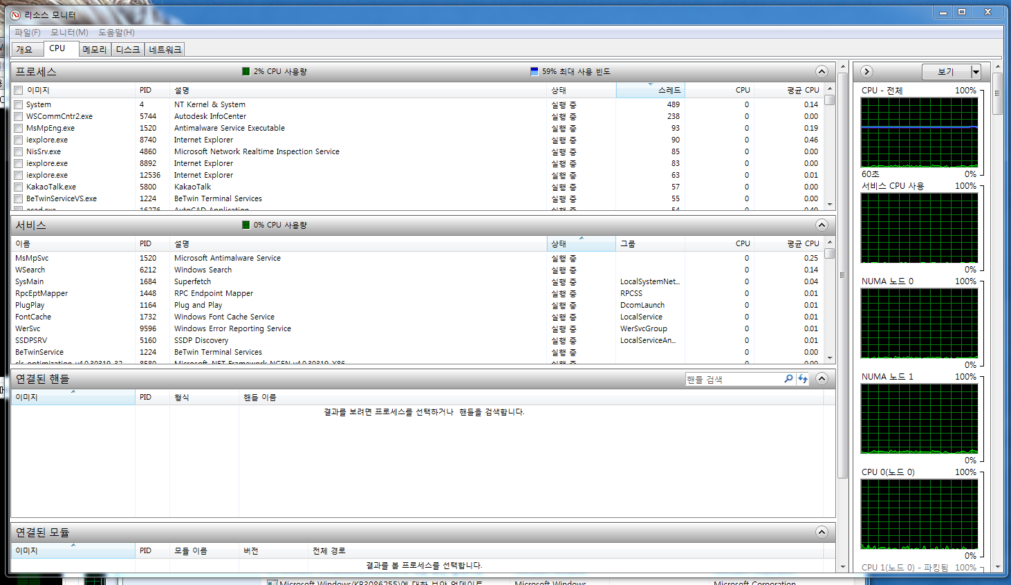The height and width of the screenshot is (585, 1011).
Task: Select the MsMpSvc service row
Action: point(417,258)
